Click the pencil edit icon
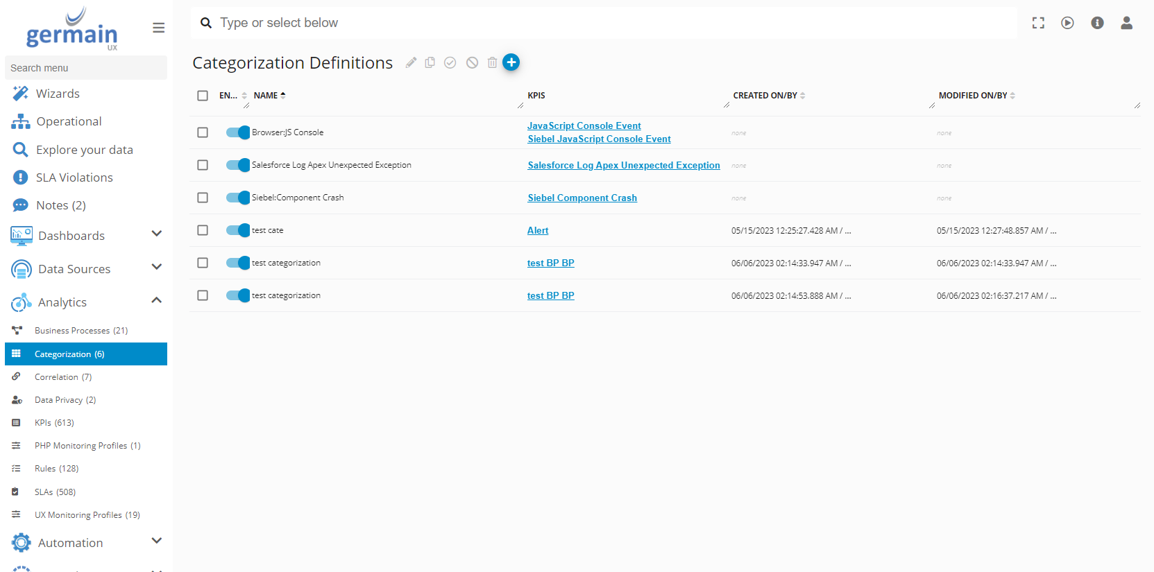Screen dimensions: 1154x572 pos(411,62)
